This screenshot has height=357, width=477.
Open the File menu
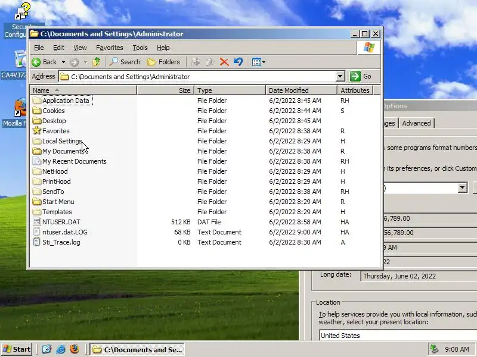[39, 48]
